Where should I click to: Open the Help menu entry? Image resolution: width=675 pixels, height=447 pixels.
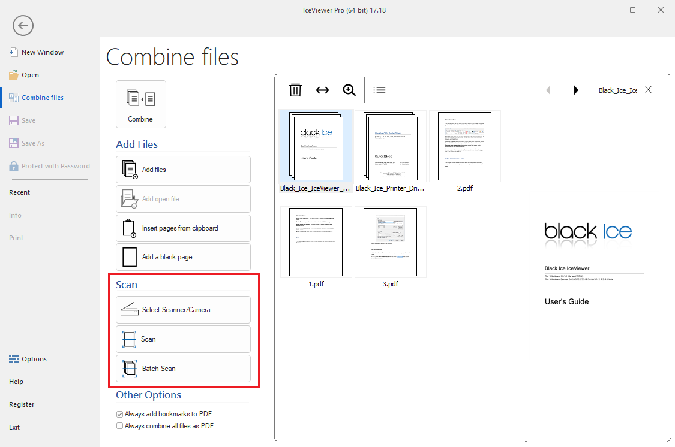click(16, 382)
